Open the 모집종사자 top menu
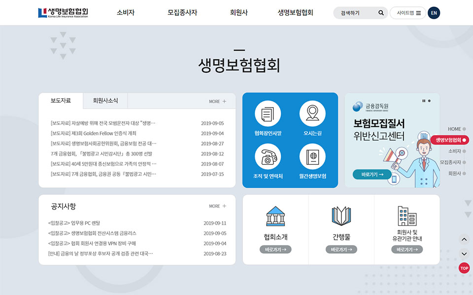This screenshot has height=295, width=473. pyautogui.click(x=182, y=13)
